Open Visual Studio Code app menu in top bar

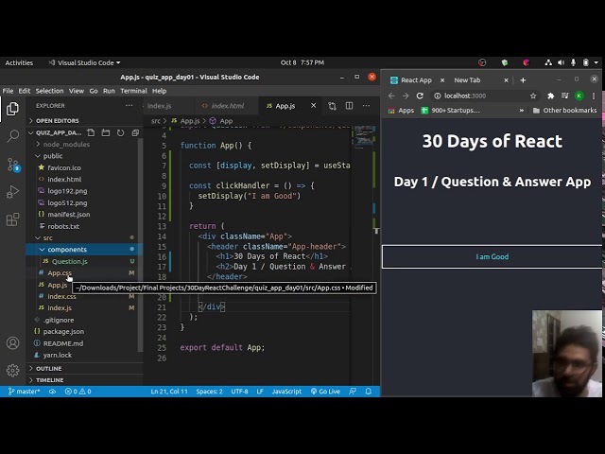coord(84,62)
